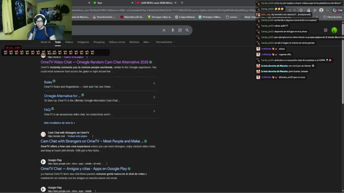Image resolution: width=344 pixels, height=193 pixels.
Task: Show more favorites bar items chevron
Action: tap(317, 17)
